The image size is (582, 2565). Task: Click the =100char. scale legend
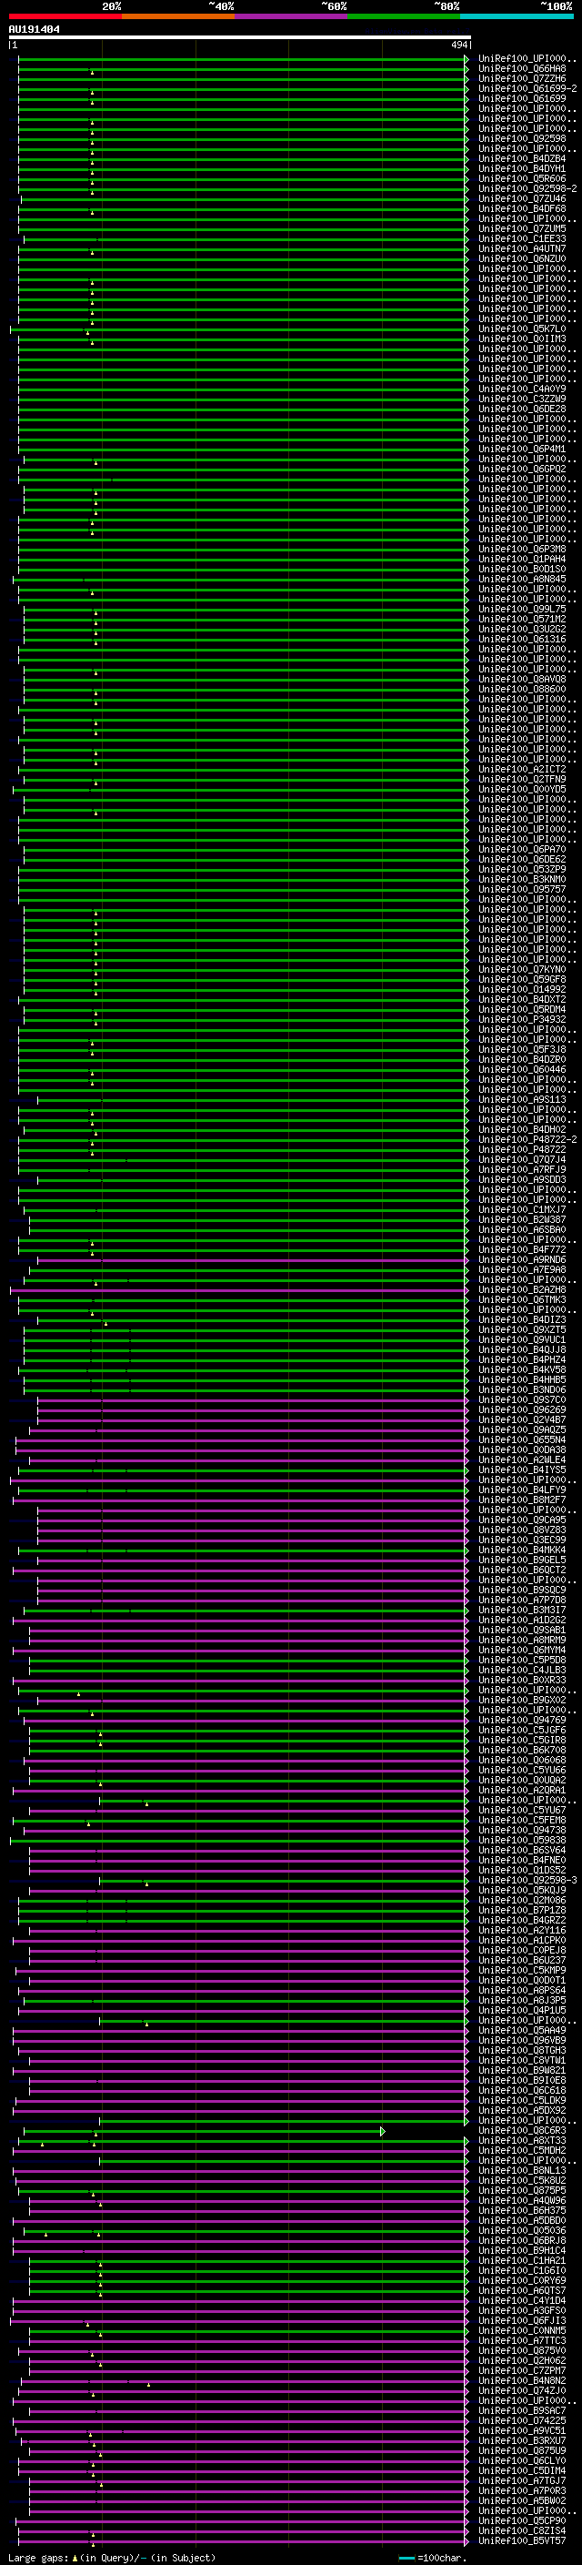(x=443, y=2557)
